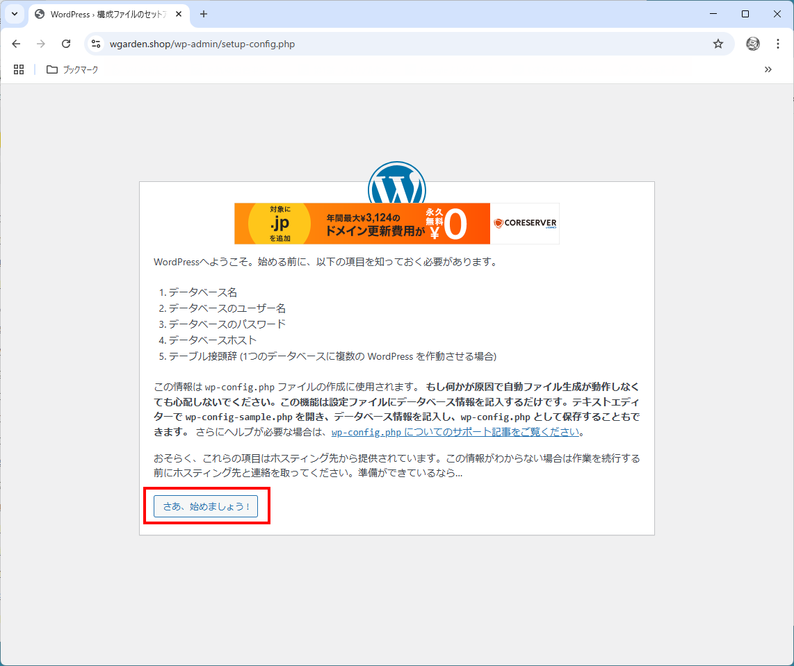This screenshot has height=666, width=794.
Task: Open the Chrome three-dot menu
Action: point(778,44)
